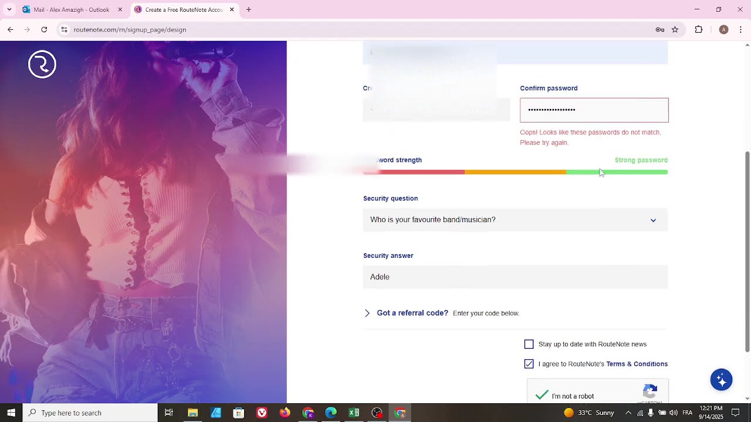
Task: Click the password strength bar
Action: pyautogui.click(x=515, y=172)
